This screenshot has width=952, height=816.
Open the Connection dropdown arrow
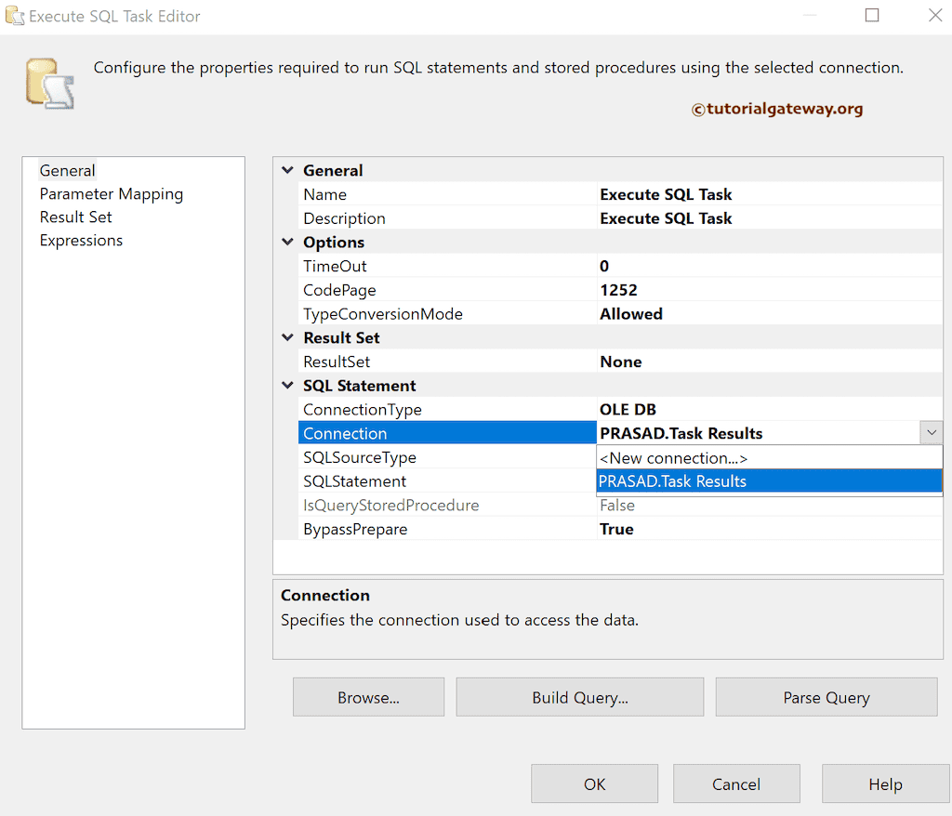[931, 433]
